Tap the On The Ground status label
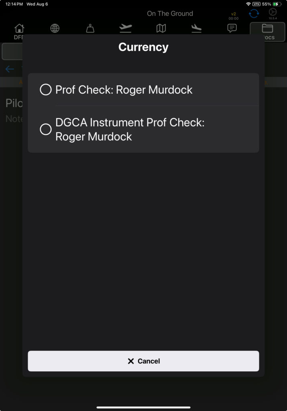Screen dimensions: 287x411 click(170, 14)
